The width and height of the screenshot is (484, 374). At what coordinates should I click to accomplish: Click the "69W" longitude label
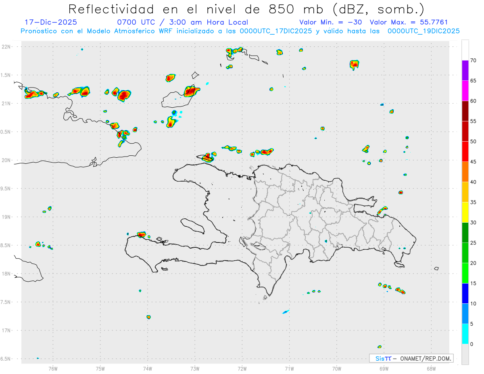coord(384,368)
